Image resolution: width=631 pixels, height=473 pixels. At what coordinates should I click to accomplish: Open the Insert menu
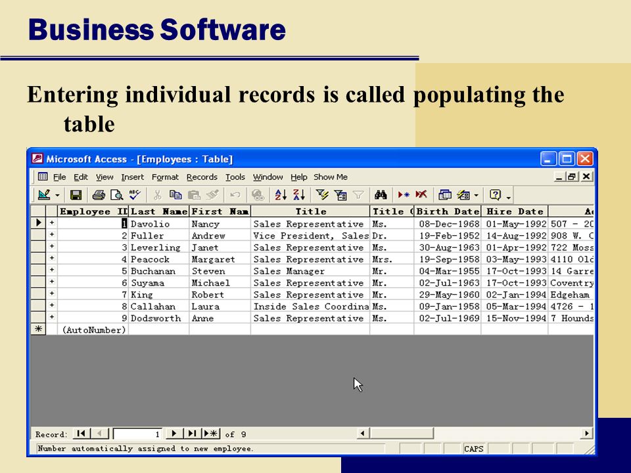click(132, 177)
